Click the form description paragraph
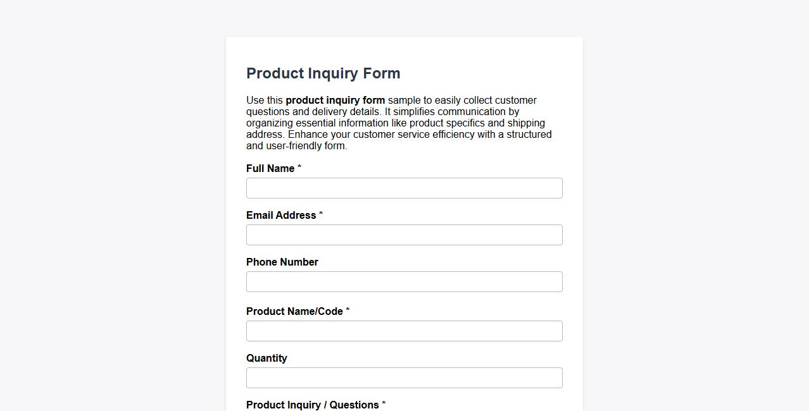809x411 pixels. point(399,123)
